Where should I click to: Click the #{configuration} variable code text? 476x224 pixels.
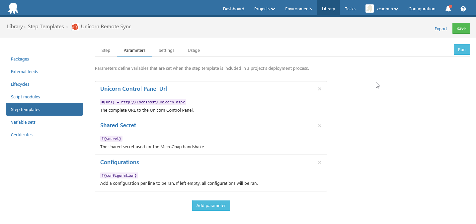tap(119, 175)
